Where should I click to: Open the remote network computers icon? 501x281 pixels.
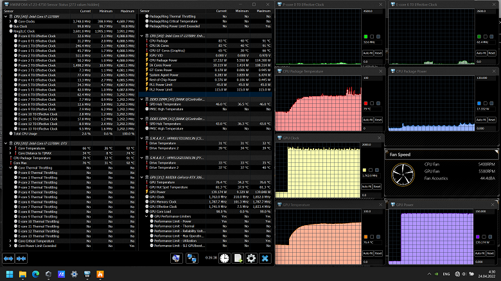point(191,259)
